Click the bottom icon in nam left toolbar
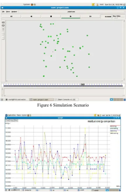Screen dimensions: 126x193 coord(3,38)
